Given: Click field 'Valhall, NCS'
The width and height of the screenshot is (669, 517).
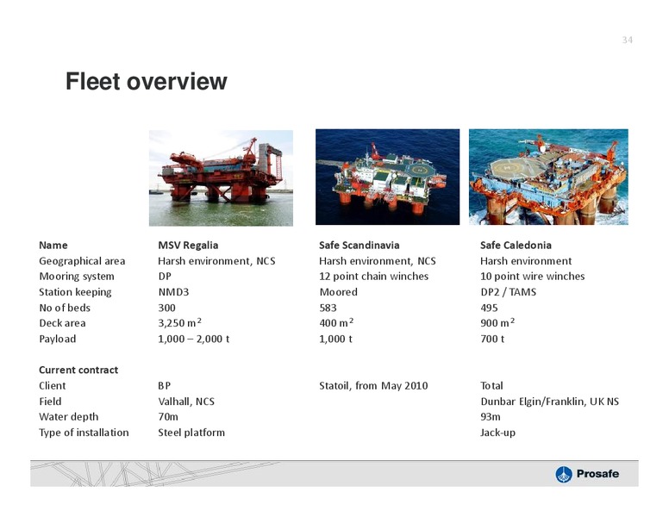Looking at the screenshot, I should click(186, 402).
